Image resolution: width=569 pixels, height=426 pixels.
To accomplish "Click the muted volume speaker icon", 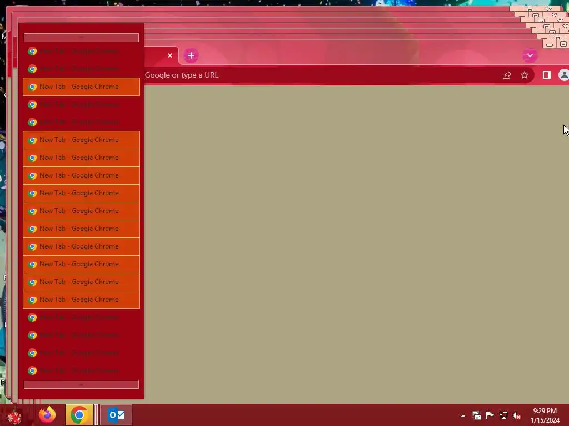I will coord(517,415).
